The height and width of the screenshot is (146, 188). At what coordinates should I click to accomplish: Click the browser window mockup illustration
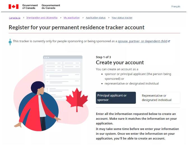(63, 77)
